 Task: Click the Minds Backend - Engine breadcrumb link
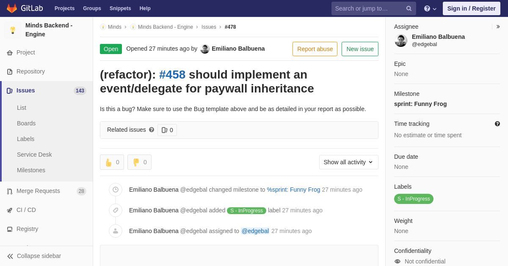166,27
